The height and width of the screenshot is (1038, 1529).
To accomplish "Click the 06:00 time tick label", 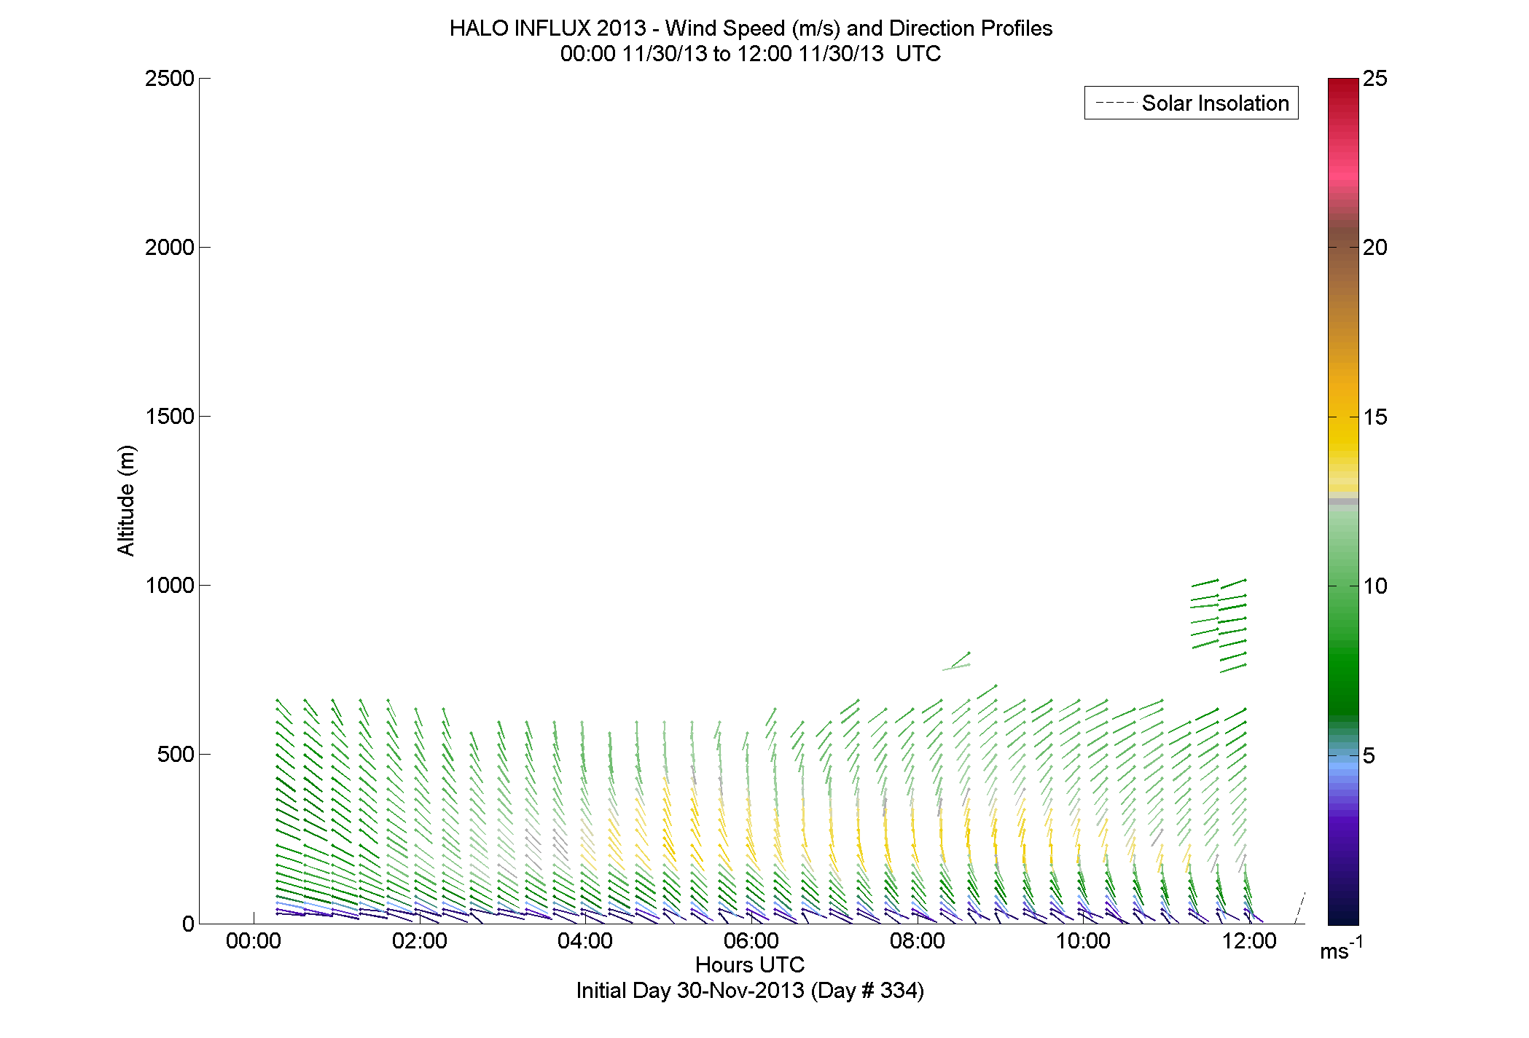I will point(751,941).
